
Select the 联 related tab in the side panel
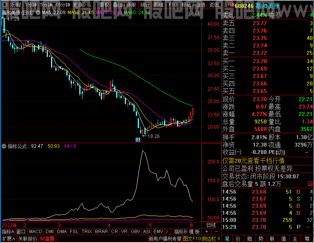pyautogui.click(x=272, y=239)
